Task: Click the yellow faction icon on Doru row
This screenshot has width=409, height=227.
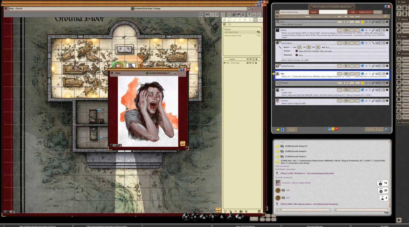Action: tap(362, 22)
